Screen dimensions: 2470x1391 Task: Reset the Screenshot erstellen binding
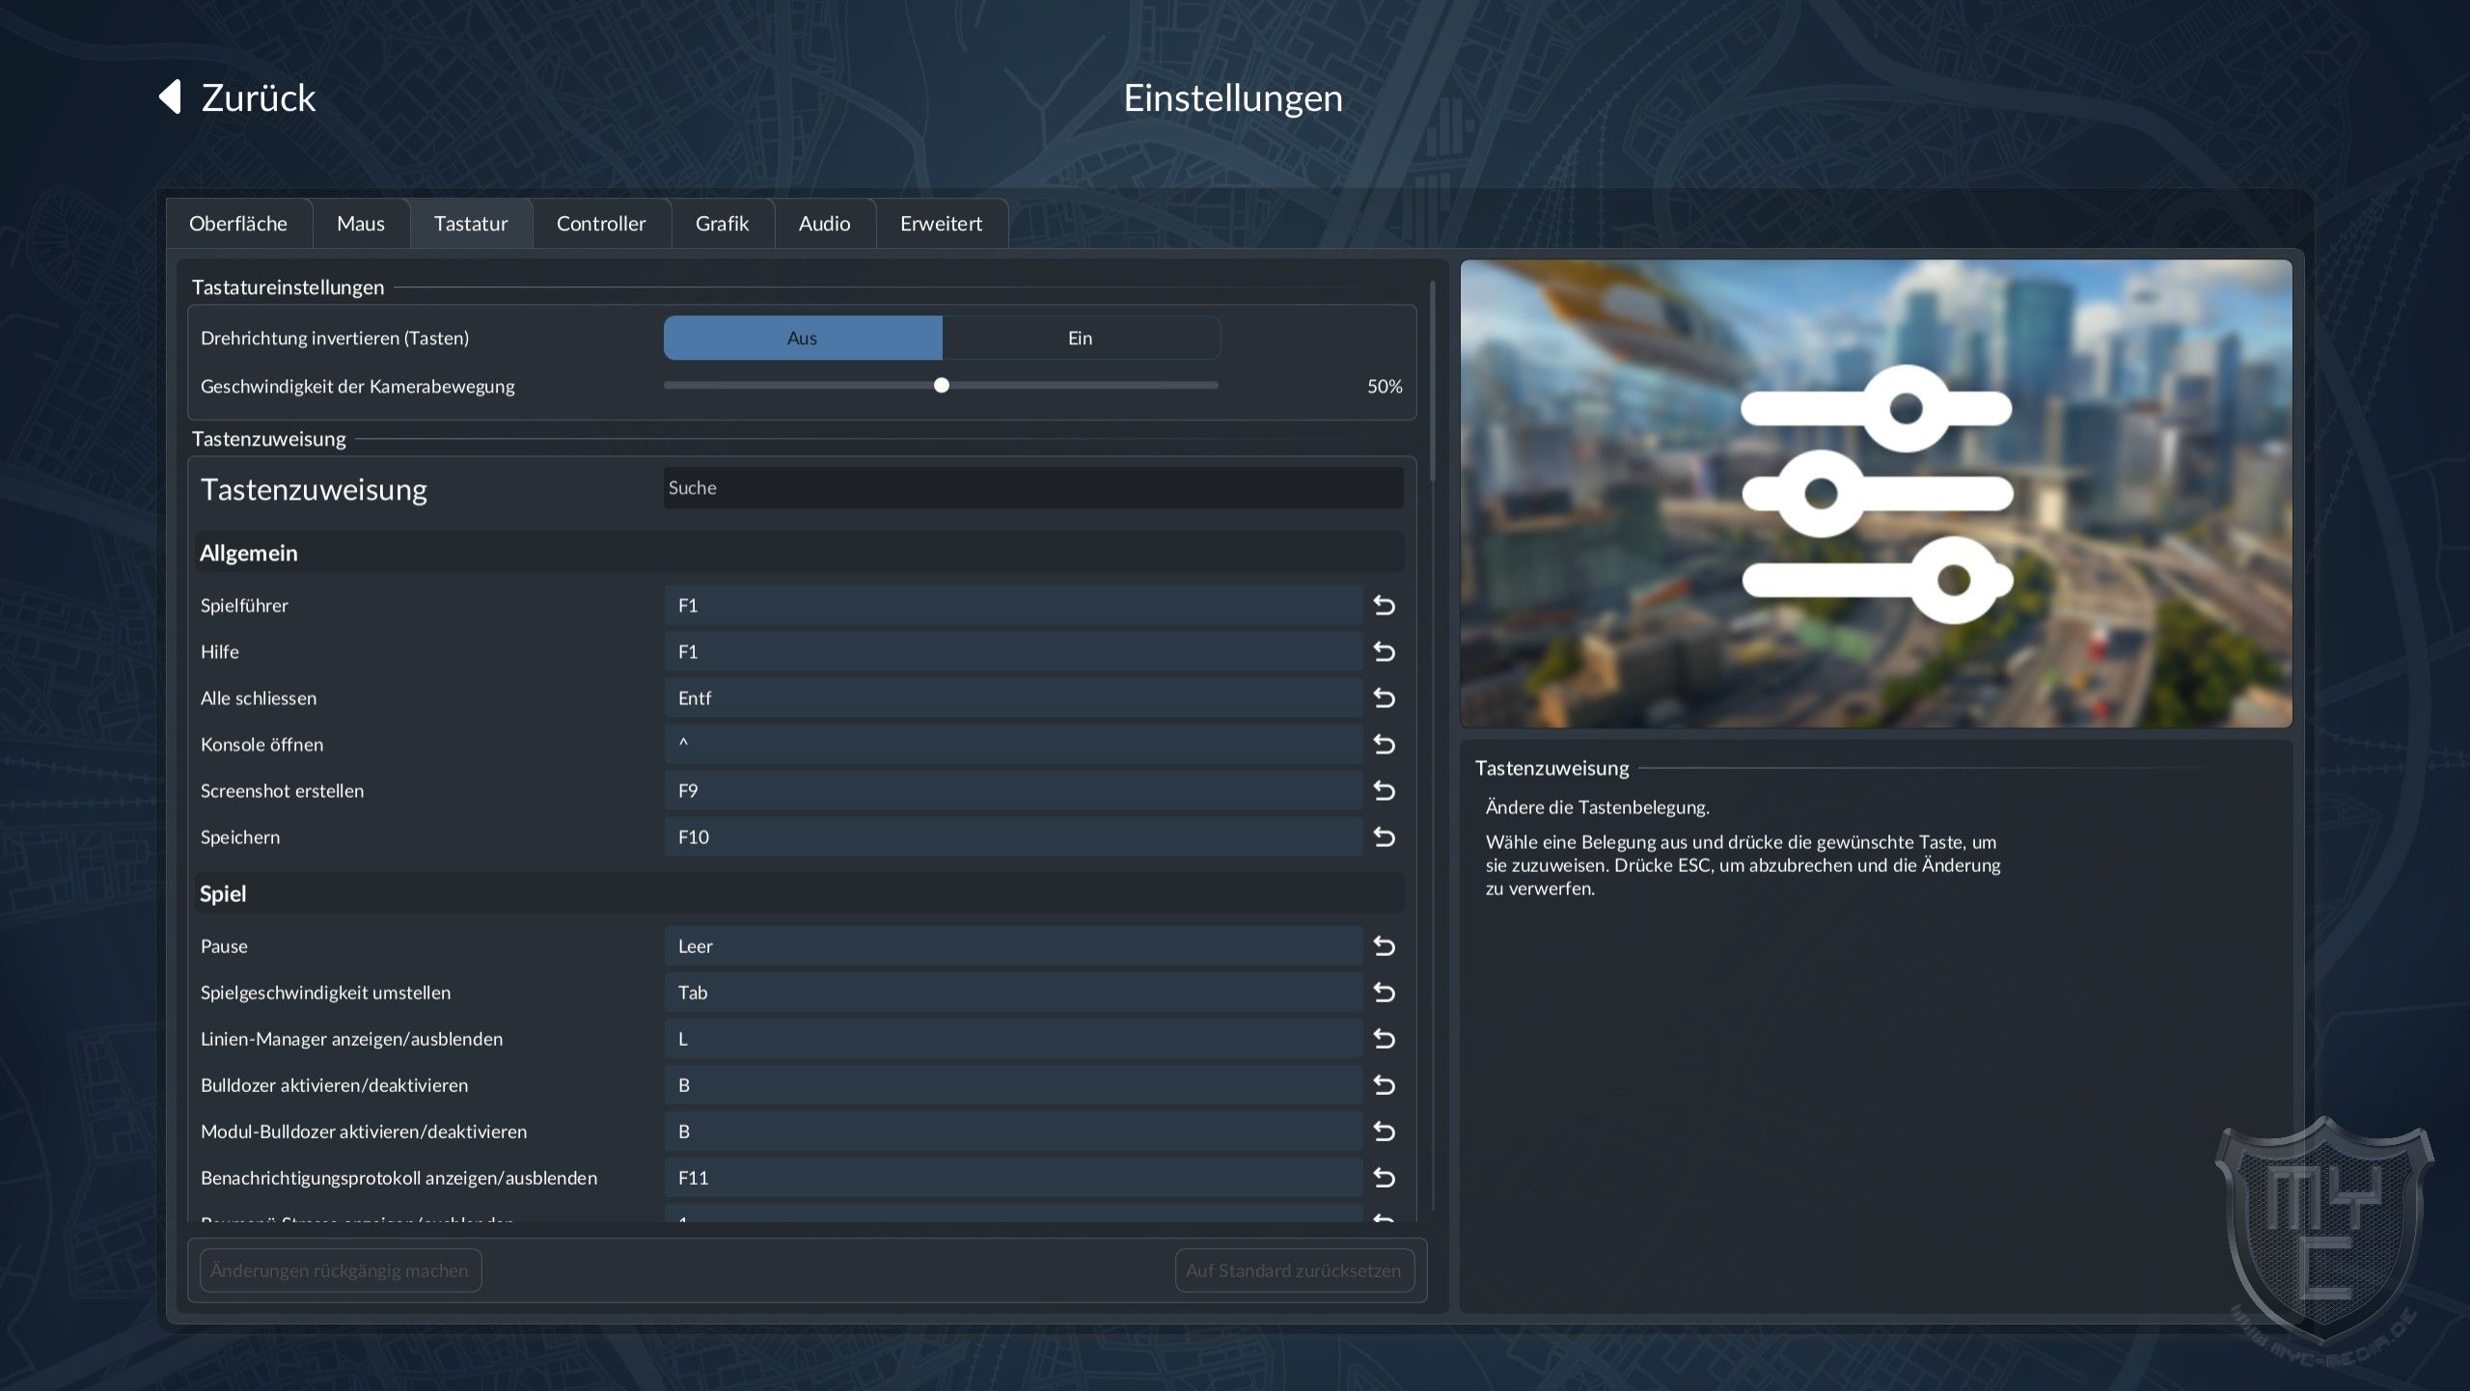(x=1385, y=790)
